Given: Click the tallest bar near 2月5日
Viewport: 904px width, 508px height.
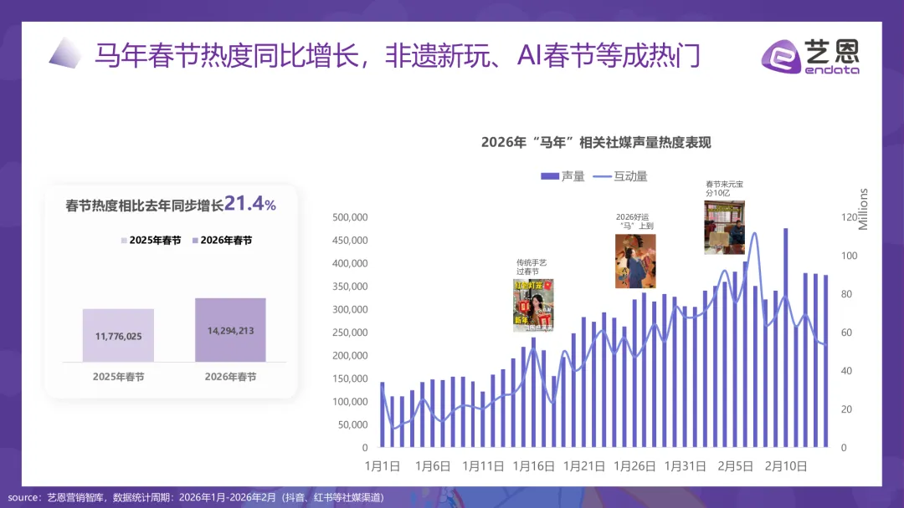Looking at the screenshot, I should pyautogui.click(x=785, y=334).
